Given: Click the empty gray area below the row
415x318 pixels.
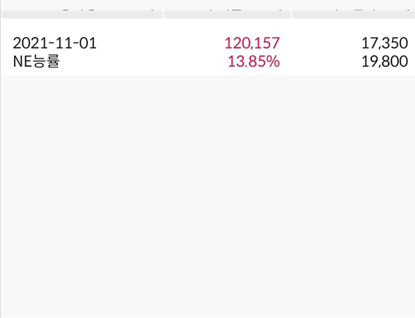Looking at the screenshot, I should [x=208, y=195].
